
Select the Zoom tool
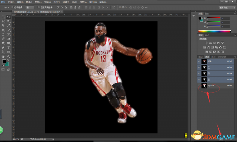tap(9, 57)
